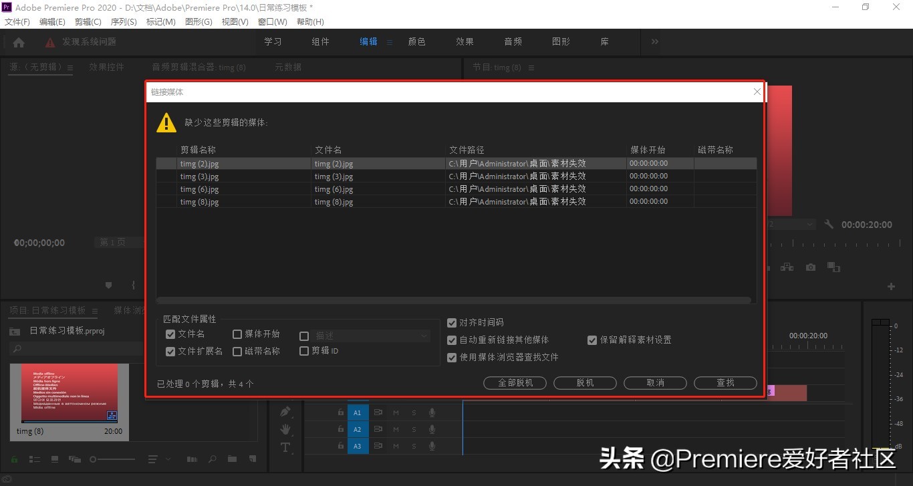Click the 查找 button to locate missing media
913x486 pixels.
tap(725, 382)
